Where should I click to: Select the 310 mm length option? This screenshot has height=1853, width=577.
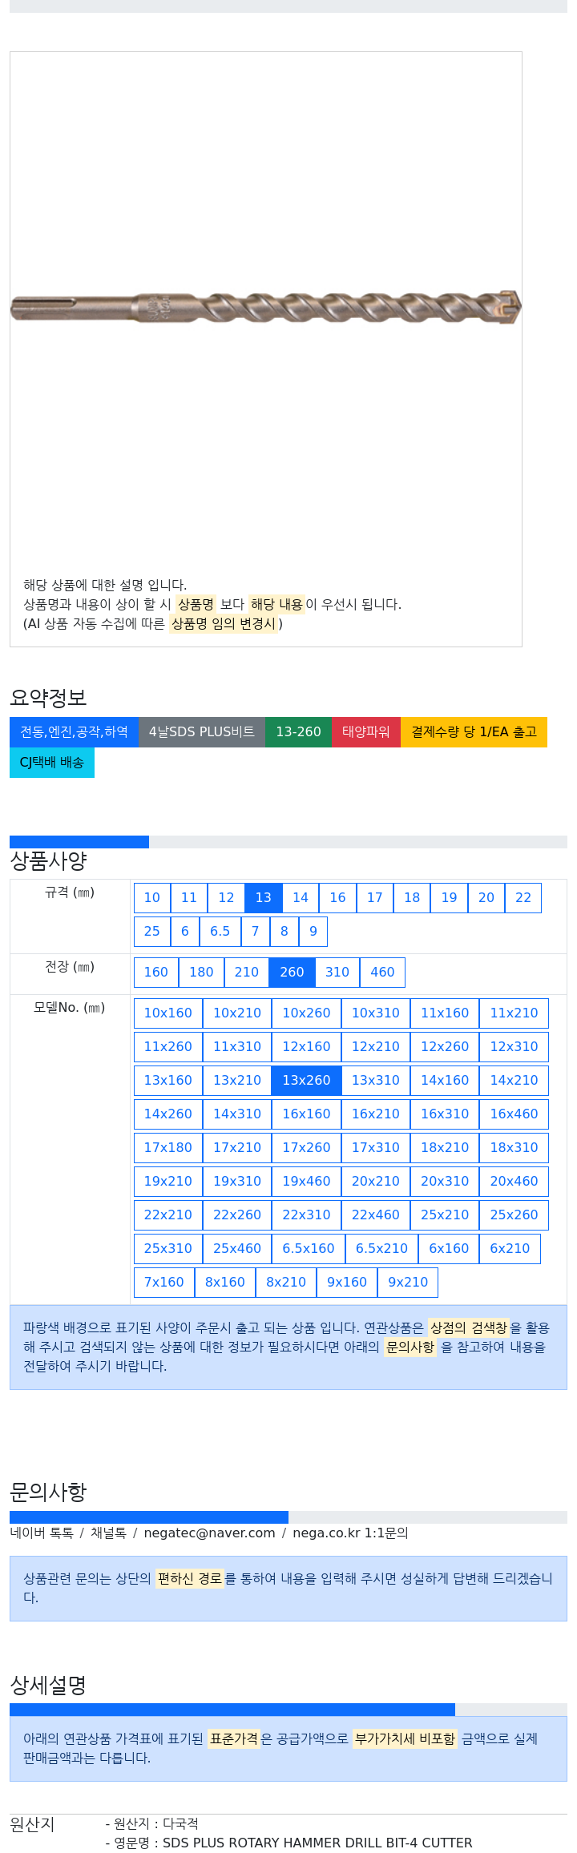point(337,973)
